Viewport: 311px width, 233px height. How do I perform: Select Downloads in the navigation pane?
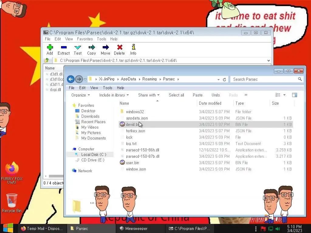point(90,116)
